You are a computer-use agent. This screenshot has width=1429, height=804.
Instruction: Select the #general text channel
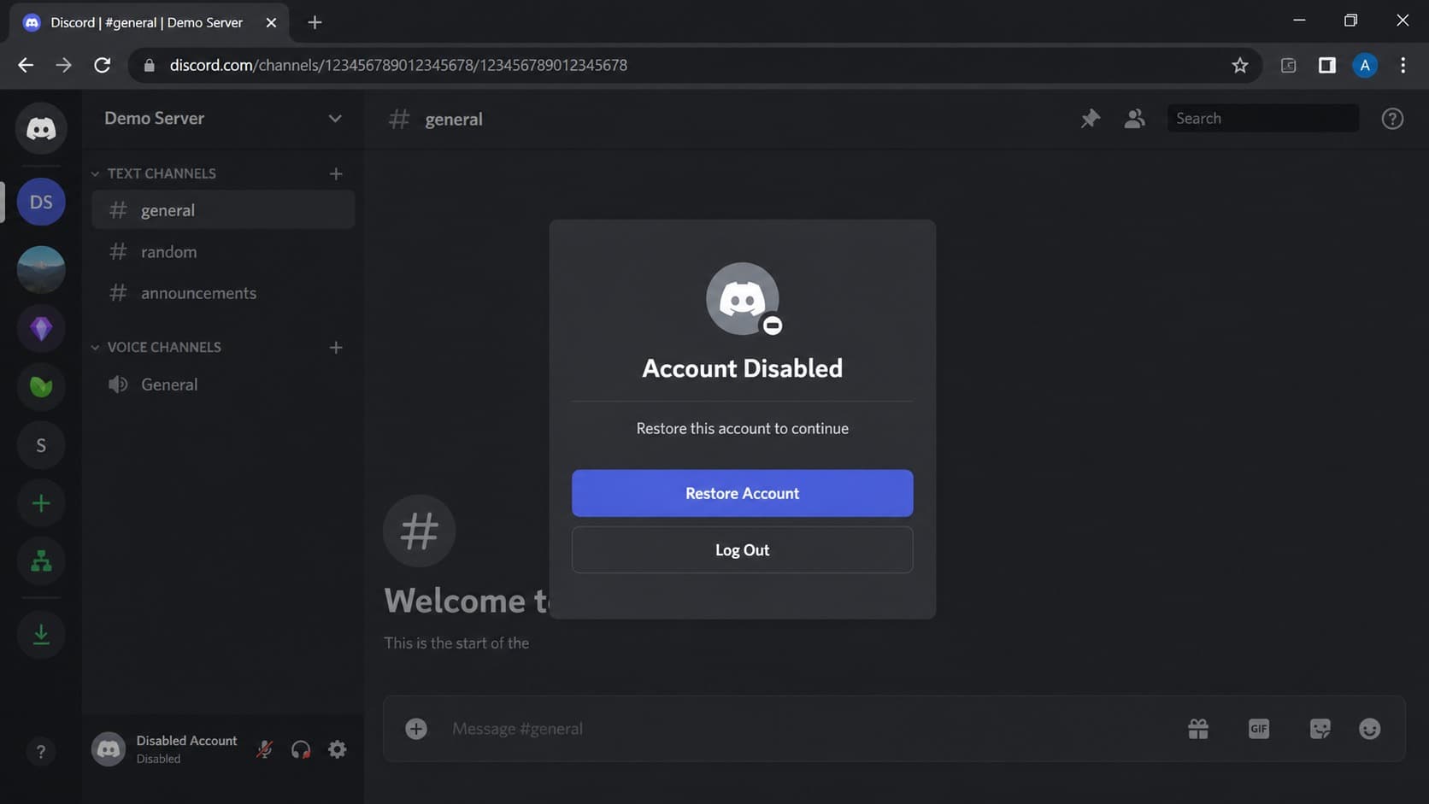coord(223,210)
